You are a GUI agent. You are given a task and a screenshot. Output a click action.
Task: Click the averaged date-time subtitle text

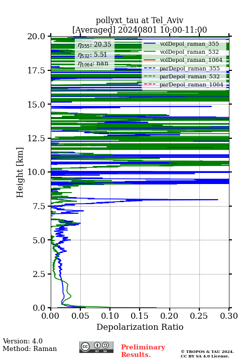(140, 30)
